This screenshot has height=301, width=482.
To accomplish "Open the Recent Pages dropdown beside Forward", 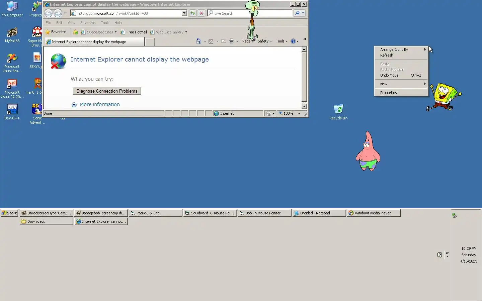I will (65, 13).
